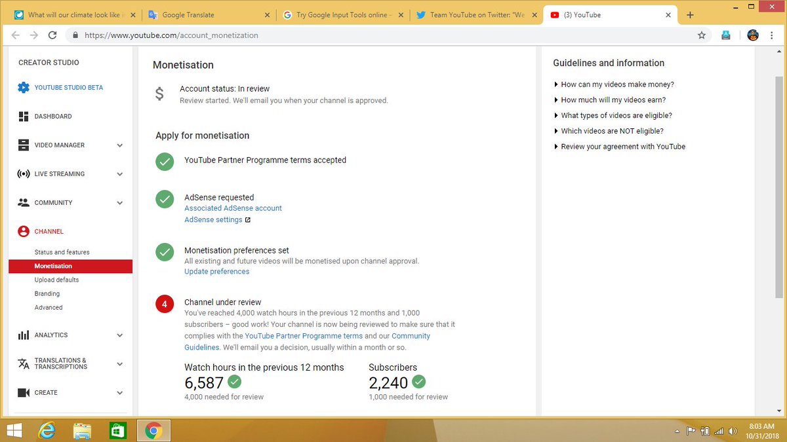Click Update preferences link

[x=216, y=272]
